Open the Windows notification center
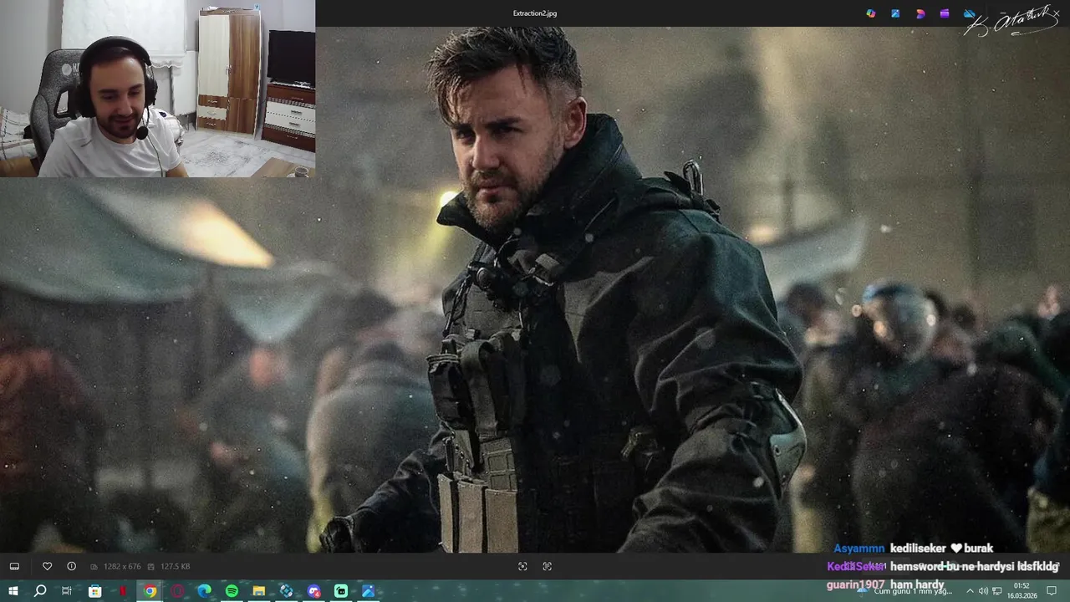This screenshot has height=602, width=1070. pyautogui.click(x=1052, y=591)
